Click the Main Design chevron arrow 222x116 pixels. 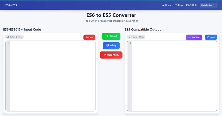215,5
